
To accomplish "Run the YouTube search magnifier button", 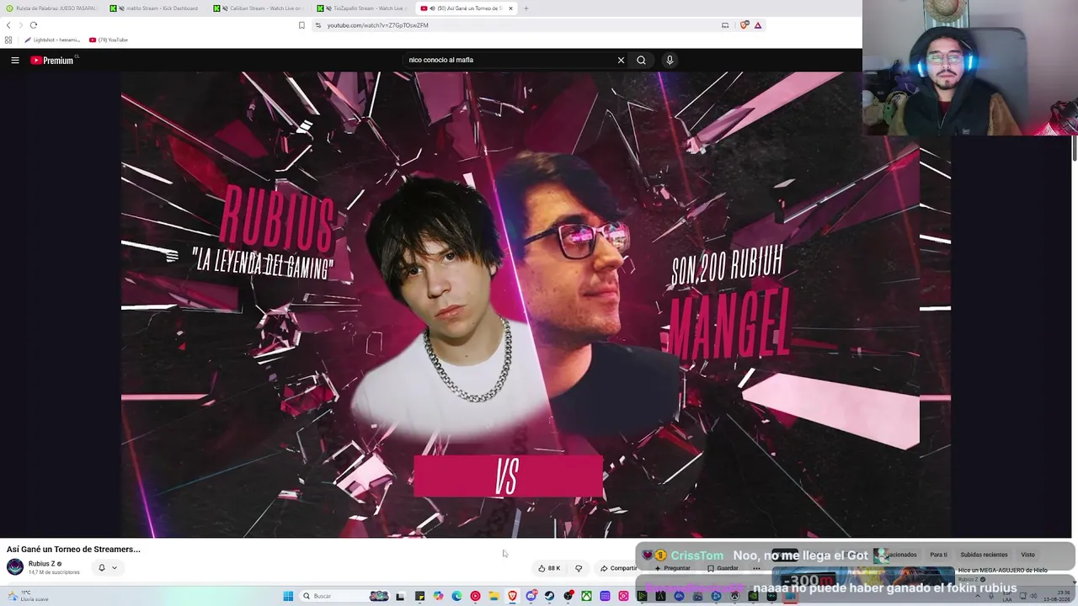I will click(641, 61).
